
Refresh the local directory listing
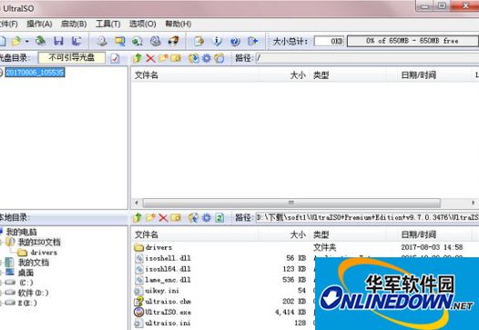tap(219, 217)
